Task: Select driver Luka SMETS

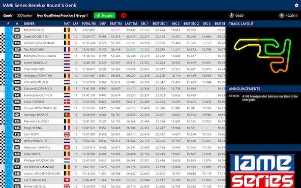Action: tap(32, 154)
